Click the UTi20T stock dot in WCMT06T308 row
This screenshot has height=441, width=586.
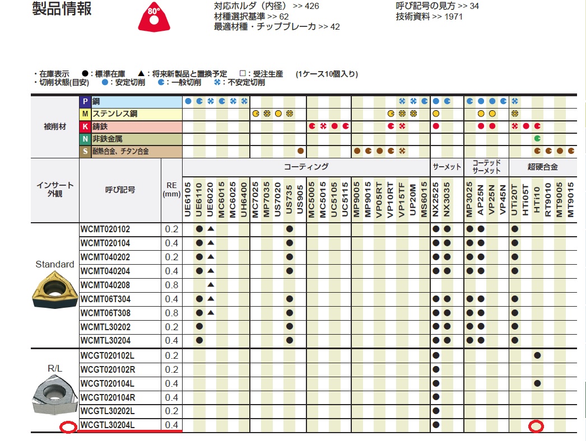515,313
